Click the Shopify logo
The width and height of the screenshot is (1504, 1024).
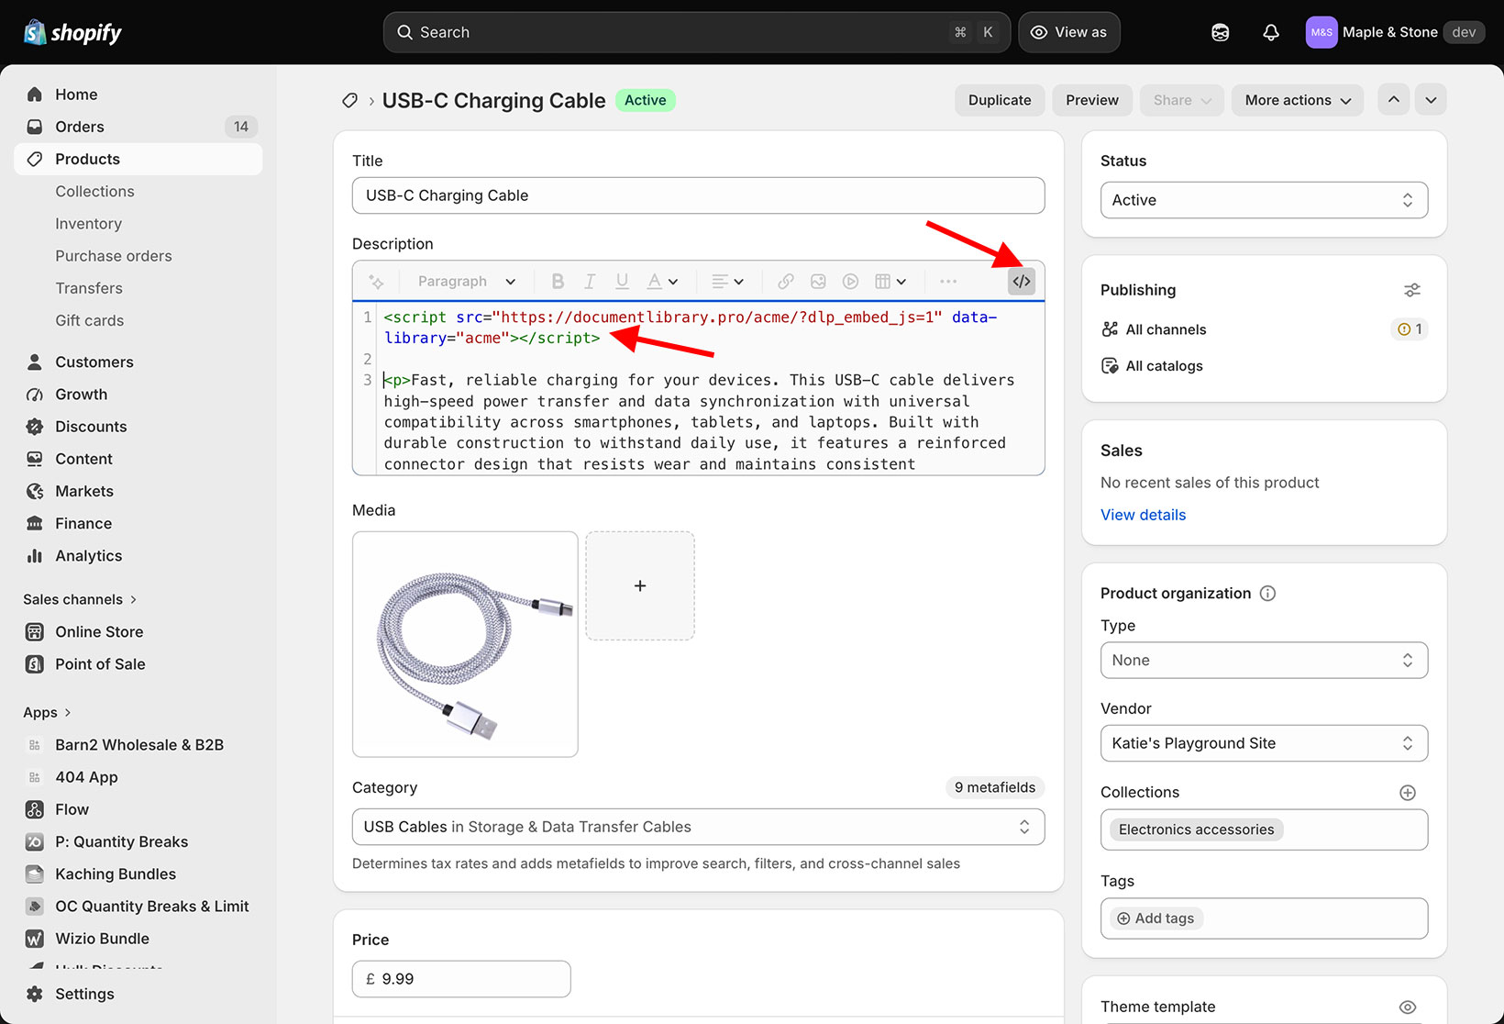coord(72,32)
